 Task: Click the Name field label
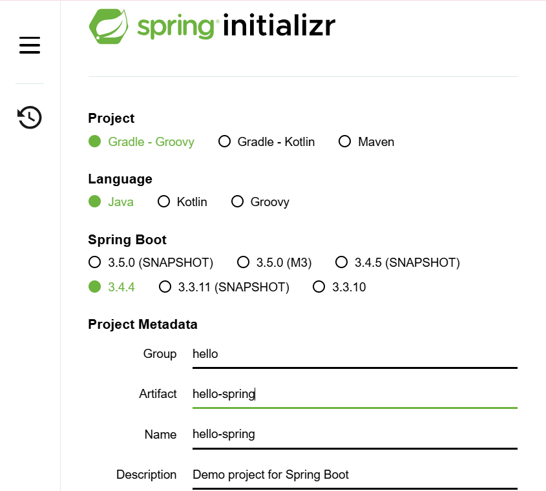(x=160, y=434)
